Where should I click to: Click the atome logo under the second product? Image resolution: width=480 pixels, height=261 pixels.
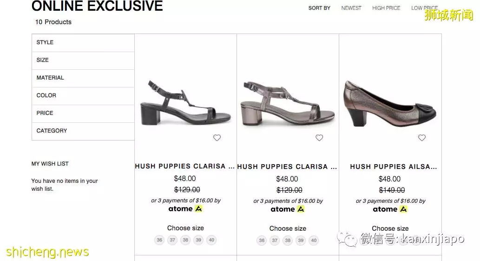(x=288, y=209)
